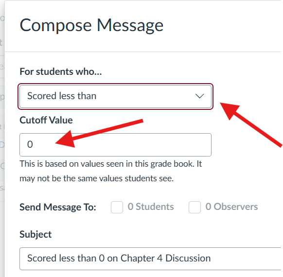This screenshot has height=277, width=283.
Task: Click the "Compose Message" dialog heading
Action: click(91, 25)
